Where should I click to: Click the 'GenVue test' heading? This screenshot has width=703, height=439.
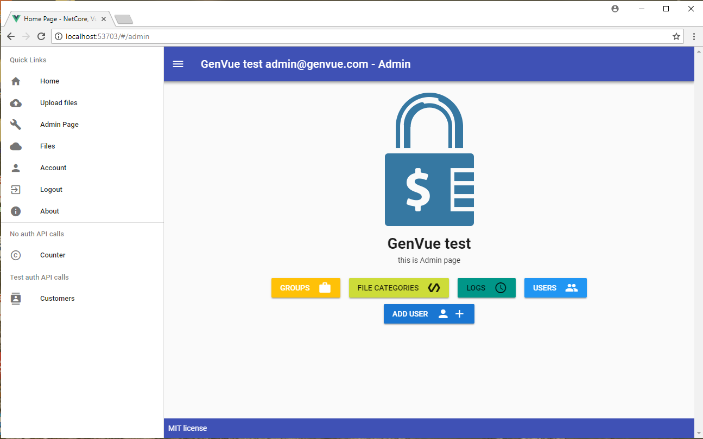[x=429, y=243]
